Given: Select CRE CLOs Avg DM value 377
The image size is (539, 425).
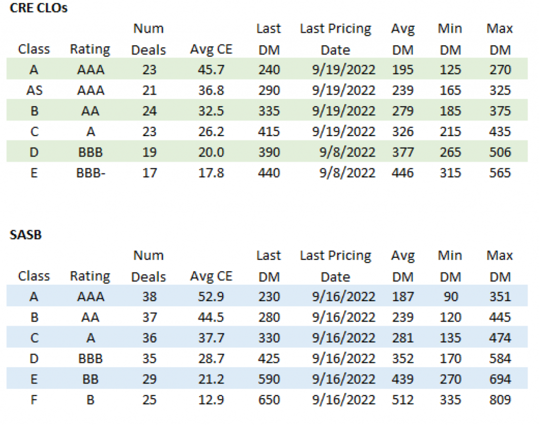Looking at the screenshot, I should tap(403, 152).
